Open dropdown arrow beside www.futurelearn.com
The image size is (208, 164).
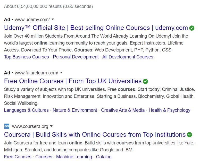pyautogui.click(x=61, y=73)
